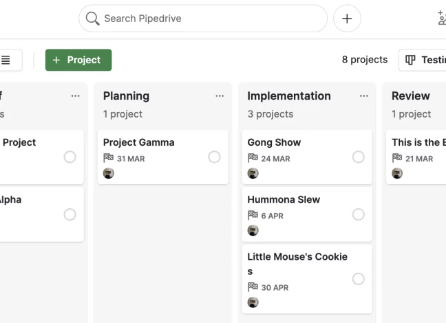
Task: Click the green add Project button
Action: coord(78,60)
